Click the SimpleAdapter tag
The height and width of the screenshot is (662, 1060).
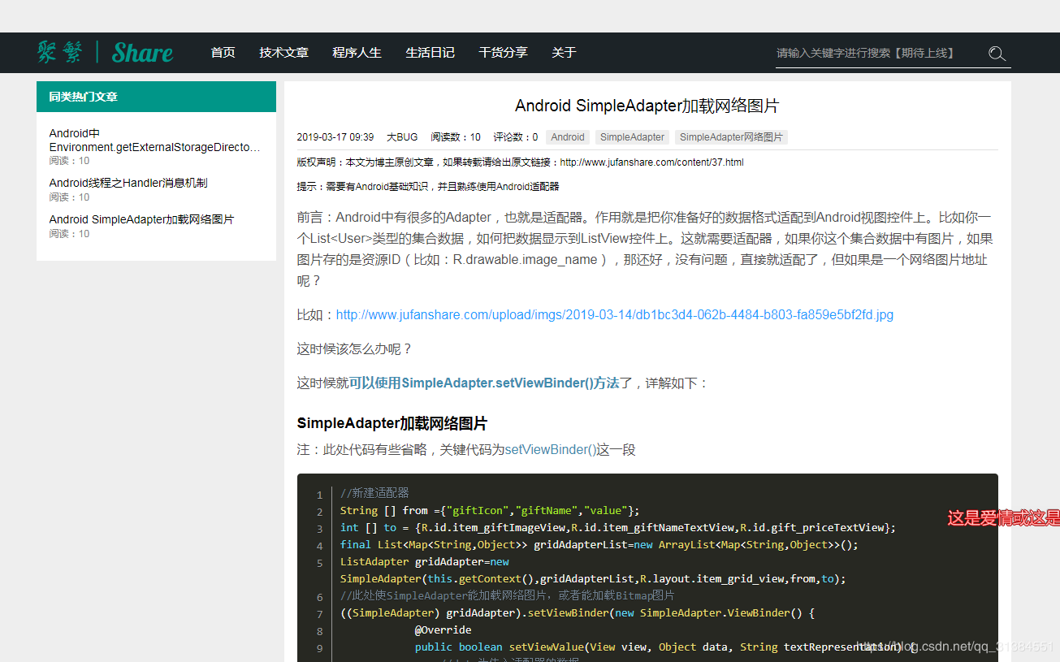633,137
